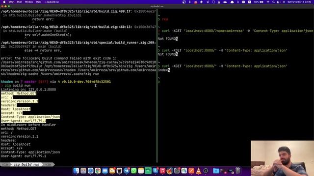
Task: Open the red-orange app icon after Music
Action: (x=170, y=171)
